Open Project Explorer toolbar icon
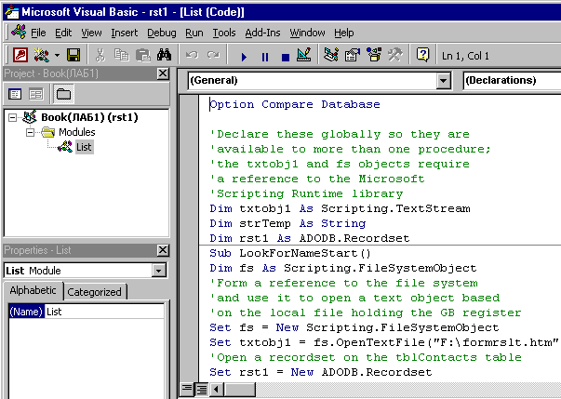 (x=331, y=55)
